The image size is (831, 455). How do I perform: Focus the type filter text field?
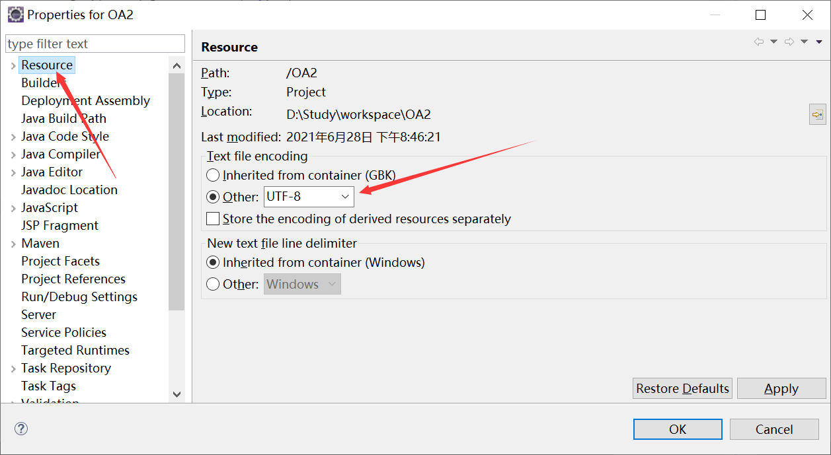point(95,44)
